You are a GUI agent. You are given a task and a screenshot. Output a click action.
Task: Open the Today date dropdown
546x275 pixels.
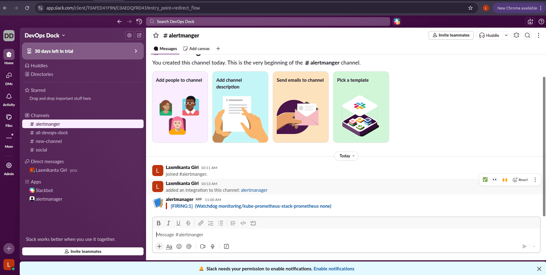[x=346, y=156]
